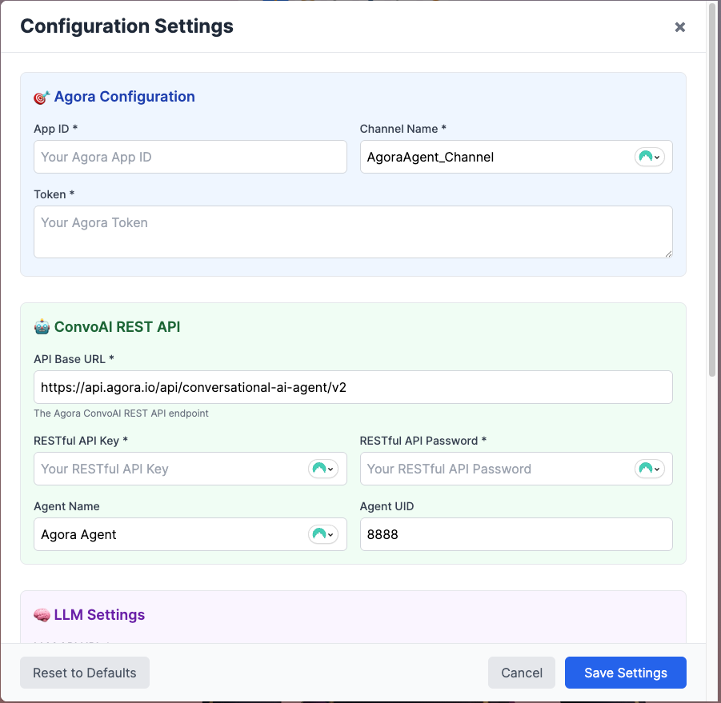Click the Agent Name text showing Agora Agent
Image resolution: width=721 pixels, height=703 pixels.
click(x=170, y=534)
